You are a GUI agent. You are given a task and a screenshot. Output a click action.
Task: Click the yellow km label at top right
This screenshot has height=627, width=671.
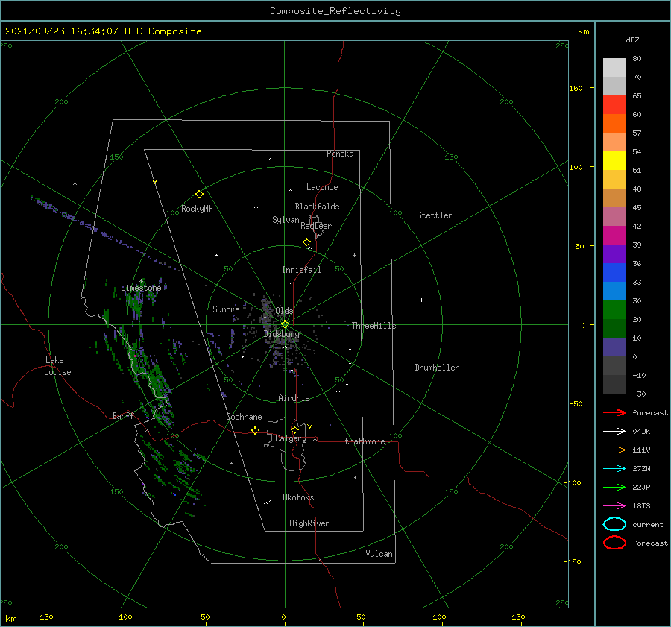[x=583, y=31]
